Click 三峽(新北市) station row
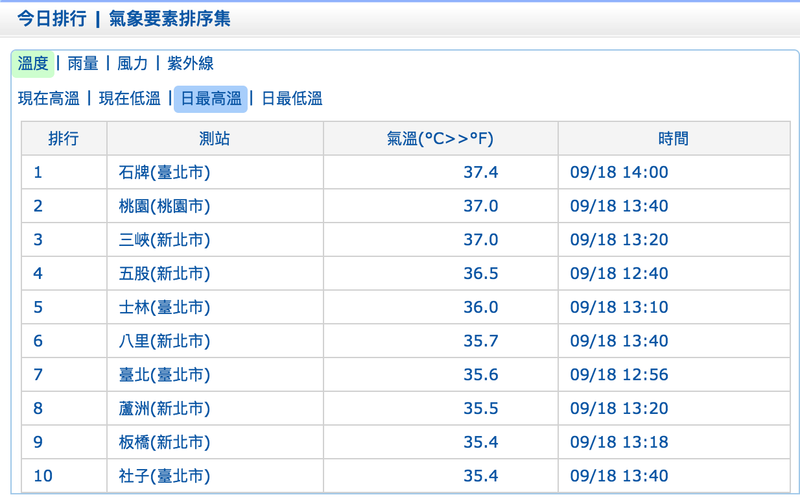The image size is (800, 497). coord(165,240)
